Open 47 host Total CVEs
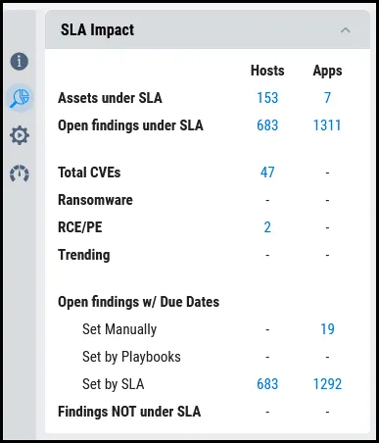Image resolution: width=379 pixels, height=443 pixels. point(267,172)
